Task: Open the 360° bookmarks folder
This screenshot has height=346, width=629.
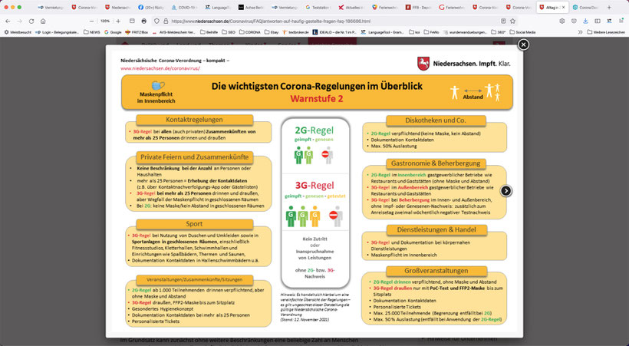Action: 499,32
